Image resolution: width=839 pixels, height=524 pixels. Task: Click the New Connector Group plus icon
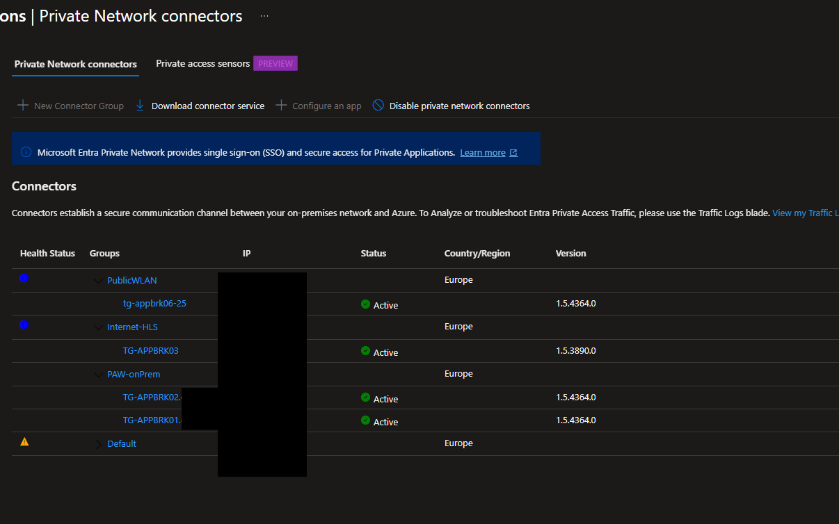(22, 105)
